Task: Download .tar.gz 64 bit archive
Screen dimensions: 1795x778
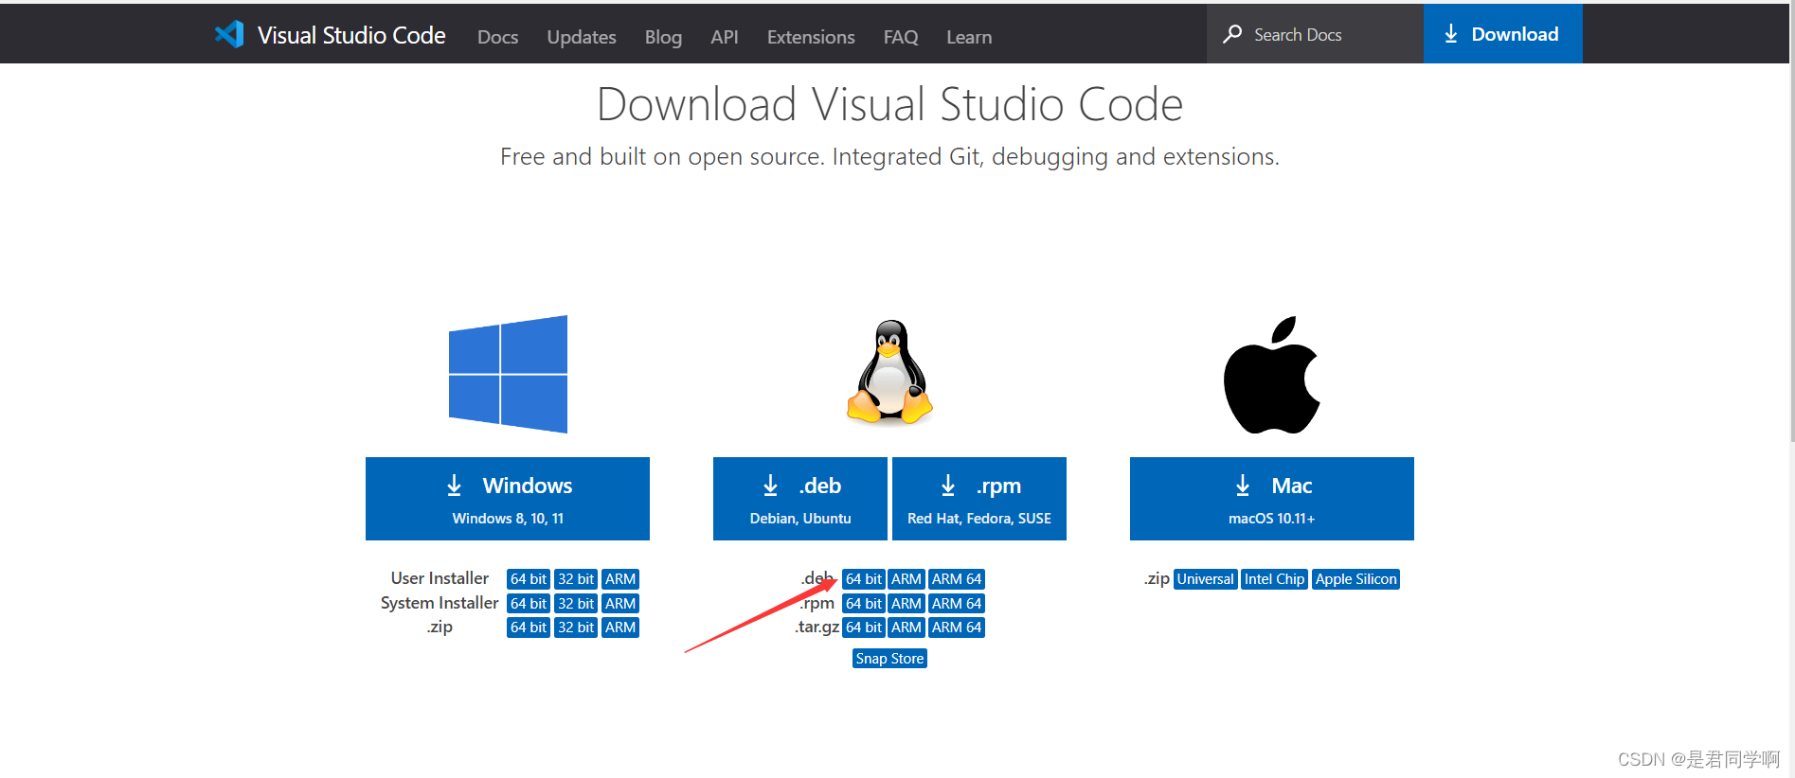Action: 864,628
